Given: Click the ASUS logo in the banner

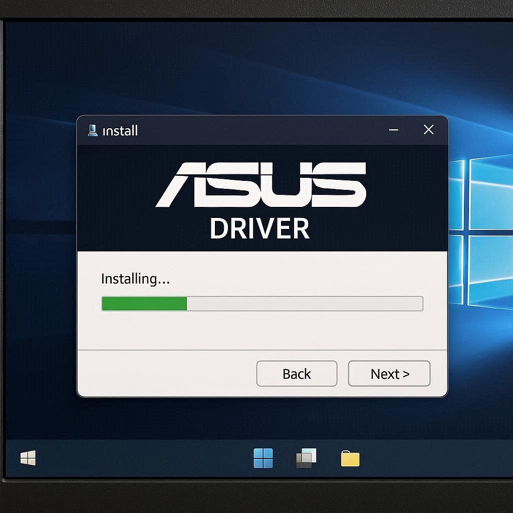Looking at the screenshot, I should pyautogui.click(x=261, y=185).
